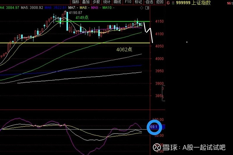Remove from watchlist via -自选
This screenshot has width=233, height=155.
pos(149,2)
